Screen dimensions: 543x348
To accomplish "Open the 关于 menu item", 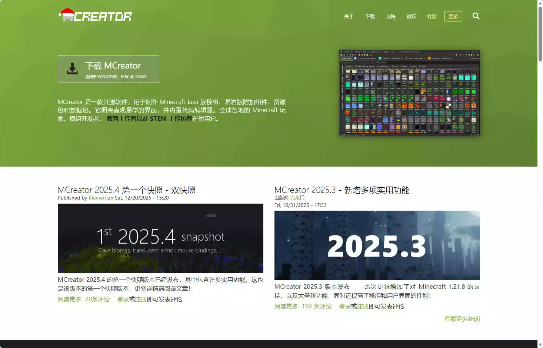I will pyautogui.click(x=349, y=16).
